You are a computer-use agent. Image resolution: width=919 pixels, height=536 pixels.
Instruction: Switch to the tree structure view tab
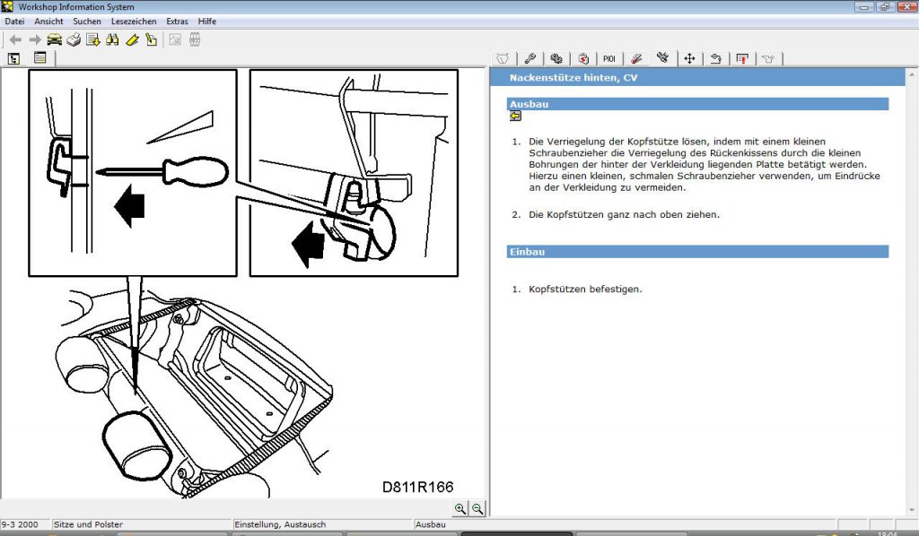pyautogui.click(x=13, y=58)
